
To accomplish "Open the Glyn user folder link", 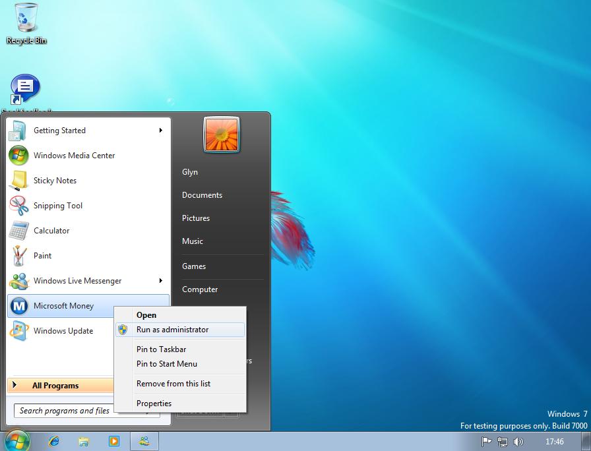I will point(190,172).
